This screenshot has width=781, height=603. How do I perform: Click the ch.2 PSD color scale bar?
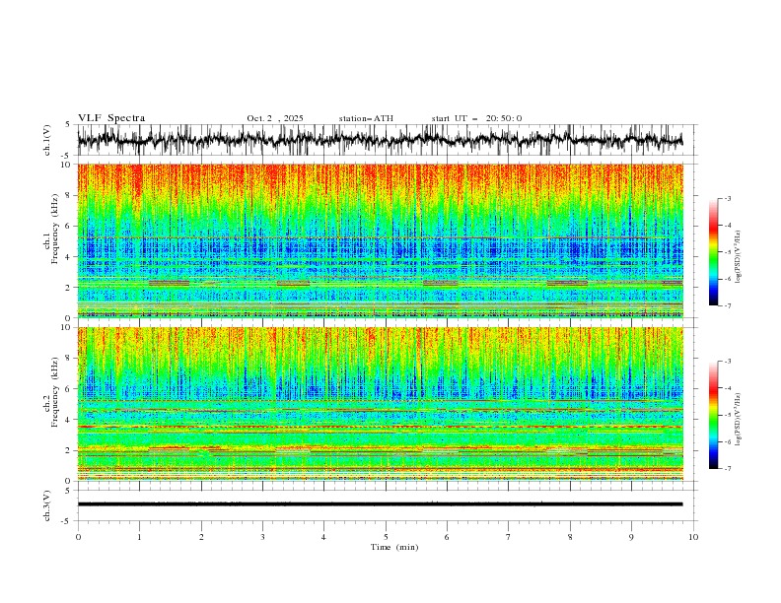713,415
